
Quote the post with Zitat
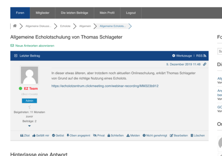pos(25,135)
